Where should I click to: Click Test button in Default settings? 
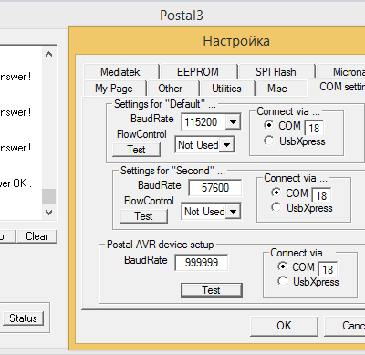coord(136,150)
